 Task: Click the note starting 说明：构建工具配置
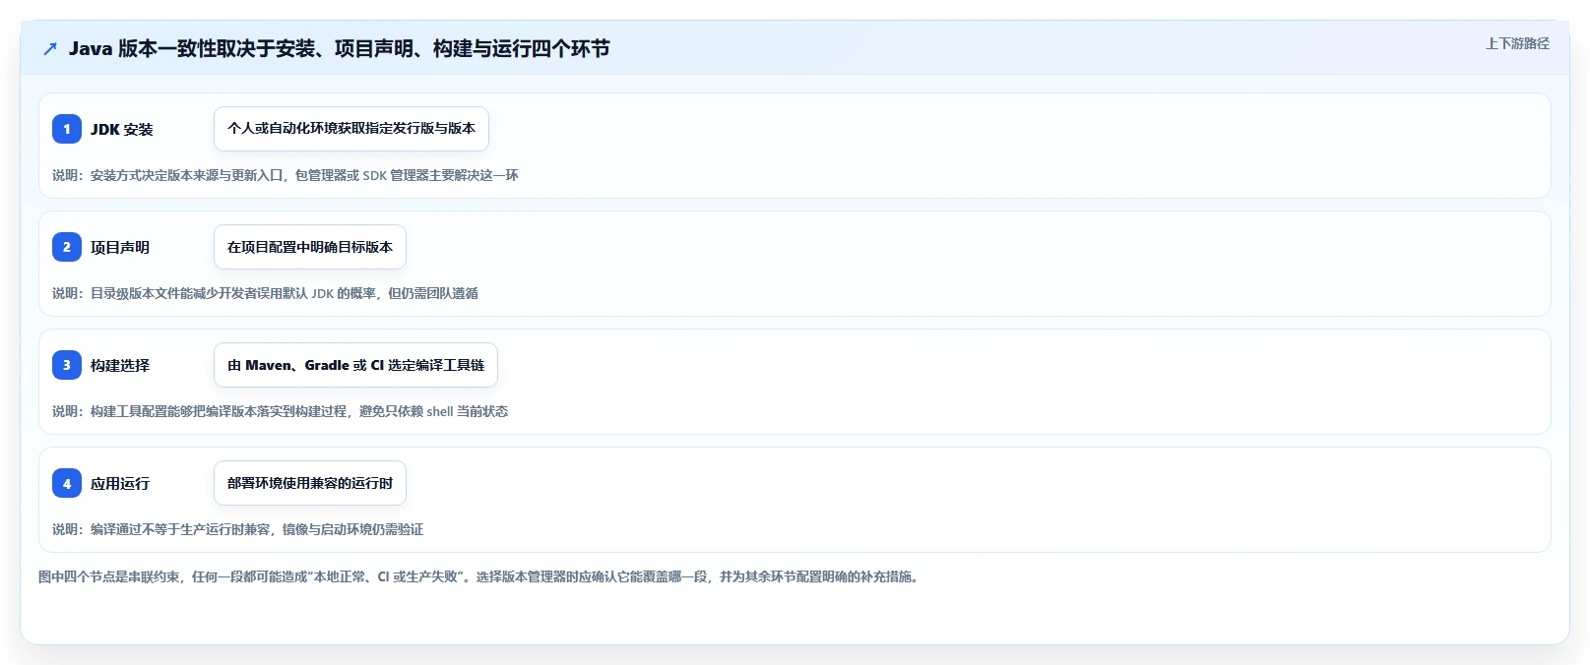(281, 411)
